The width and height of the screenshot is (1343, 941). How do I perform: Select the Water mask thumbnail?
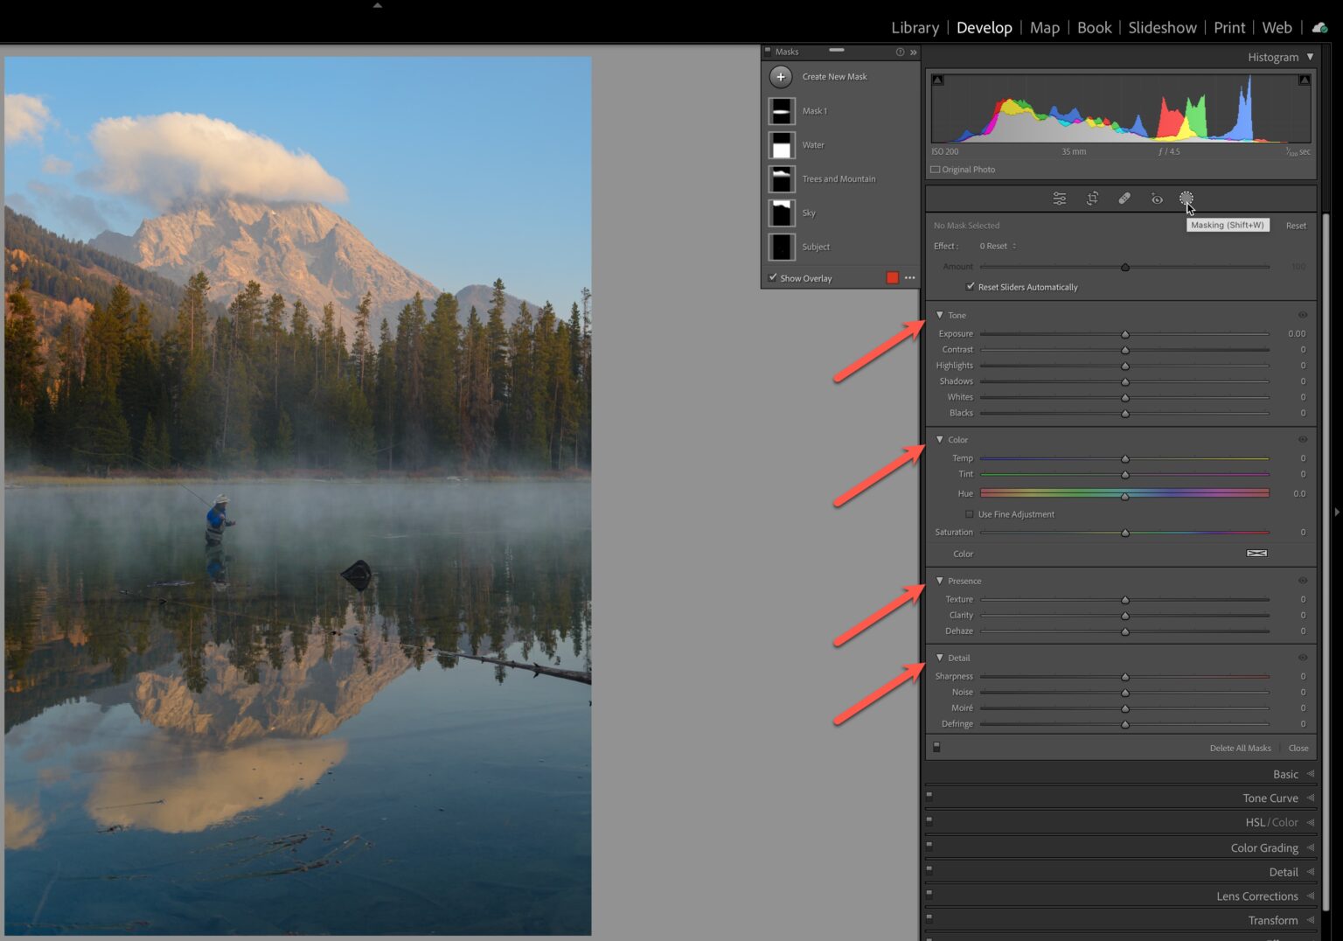coord(781,144)
